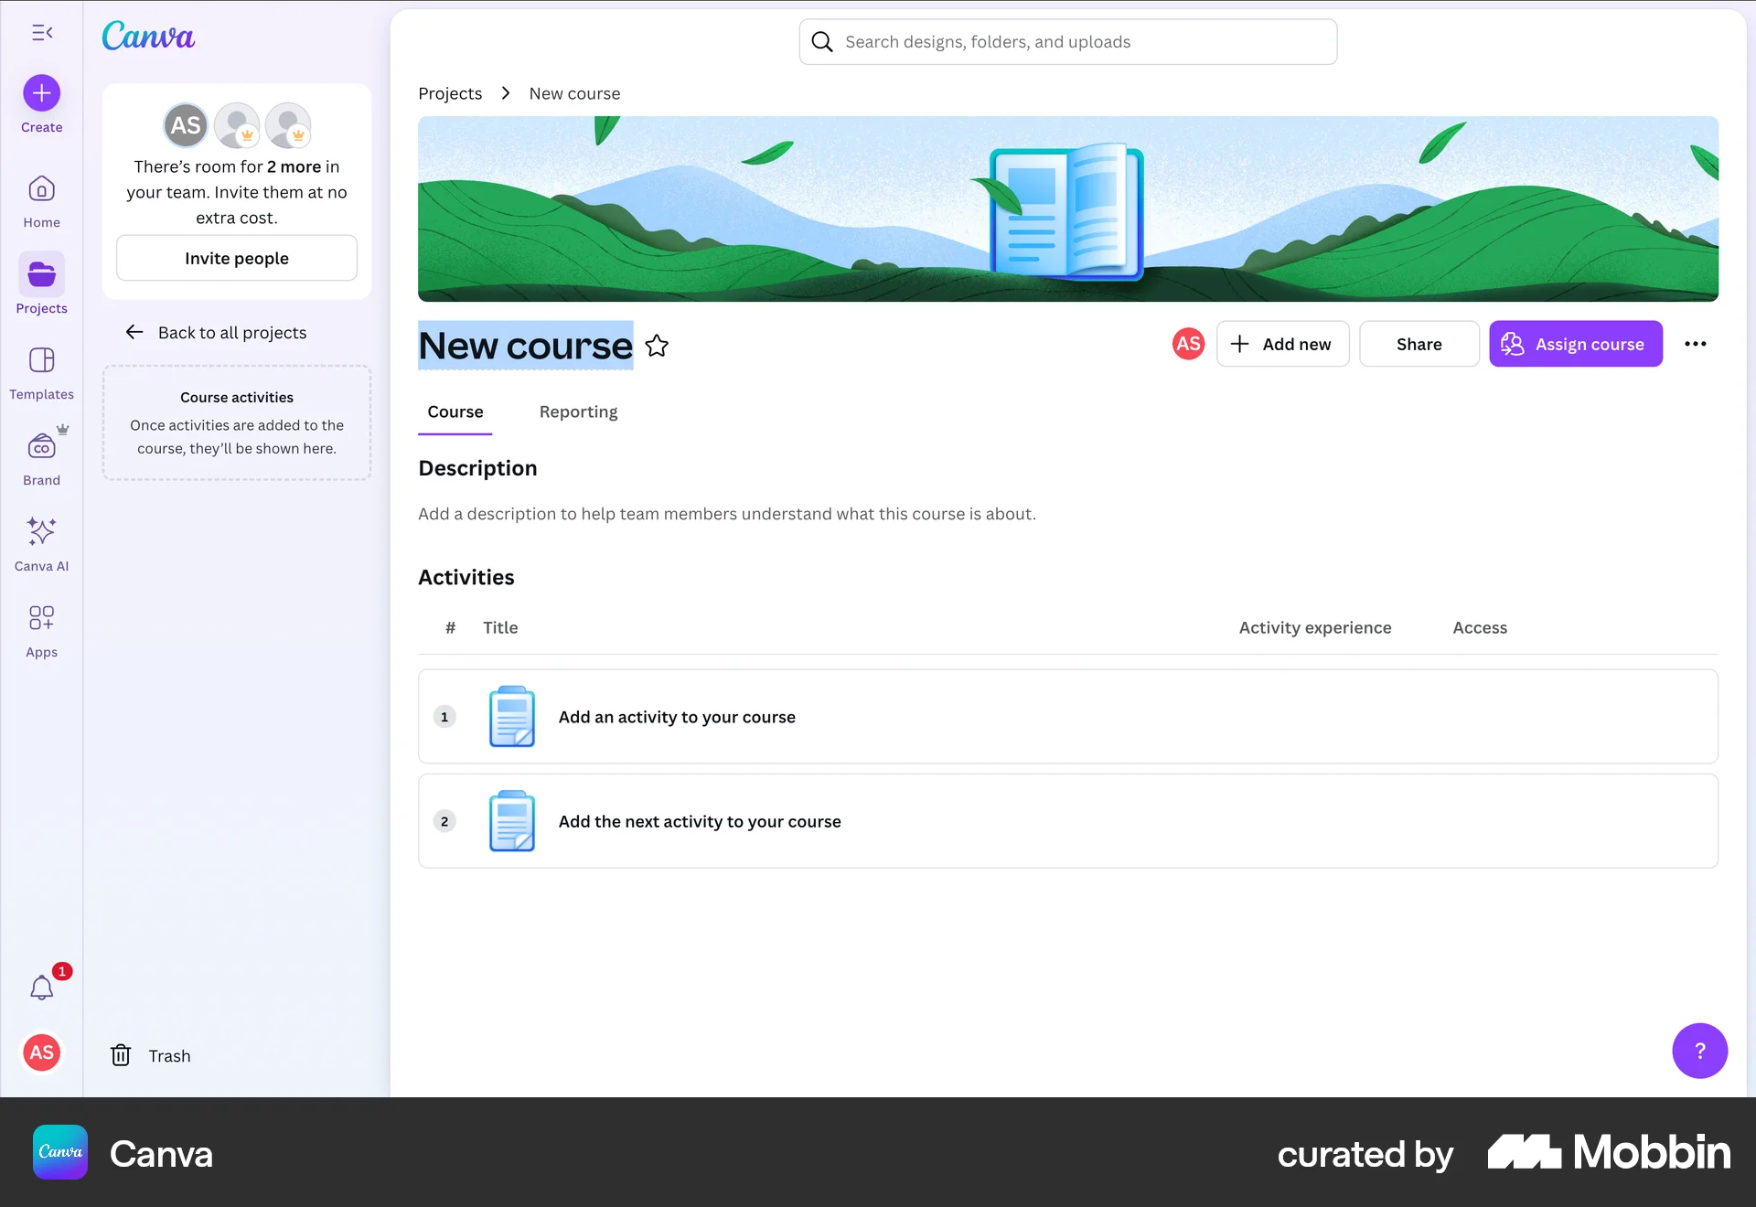The height and width of the screenshot is (1207, 1756).
Task: Expand the Projects breadcrumb
Action: click(450, 92)
